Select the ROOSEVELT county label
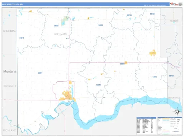184x138 pixels. (x=10, y=86)
